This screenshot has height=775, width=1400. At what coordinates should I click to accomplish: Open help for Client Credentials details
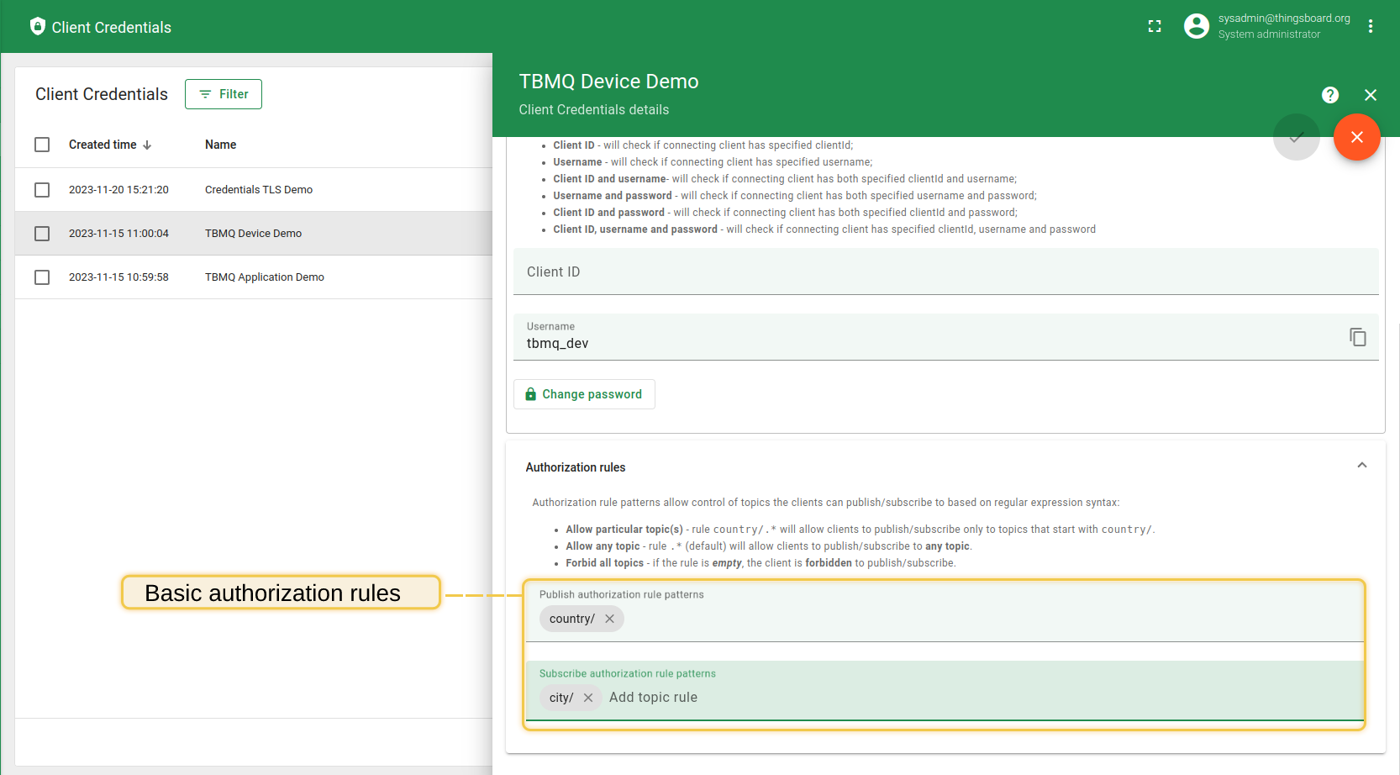click(x=1329, y=95)
